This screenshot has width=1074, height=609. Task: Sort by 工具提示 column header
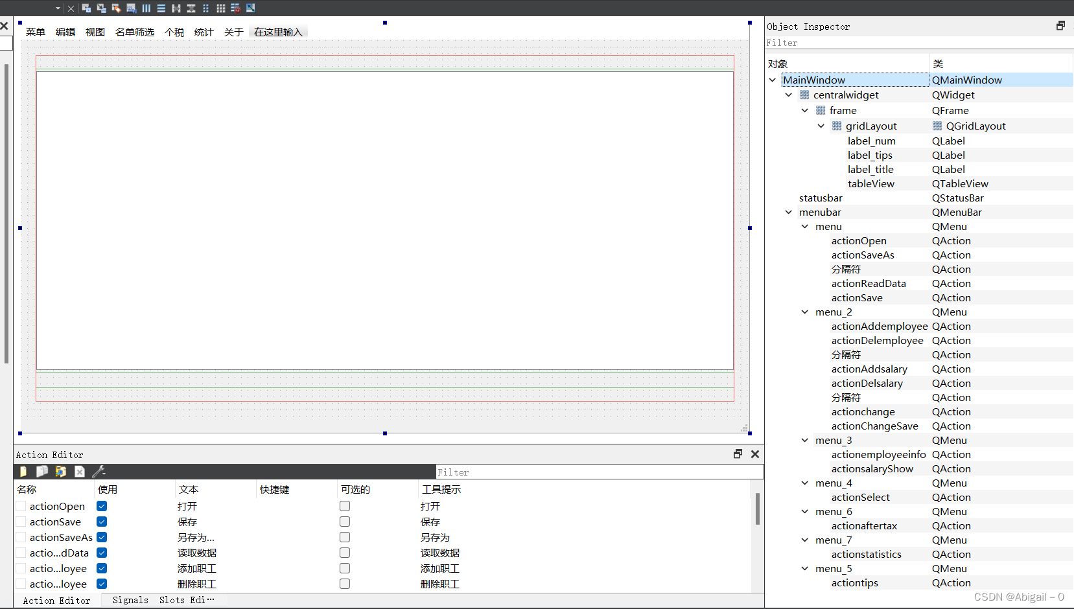click(583, 490)
